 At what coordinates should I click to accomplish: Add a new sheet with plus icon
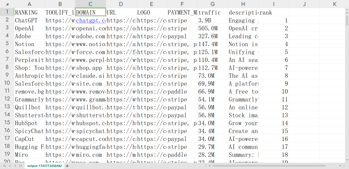click(x=67, y=166)
